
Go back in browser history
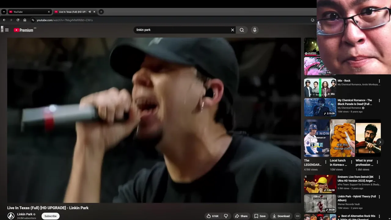pos(4,20)
